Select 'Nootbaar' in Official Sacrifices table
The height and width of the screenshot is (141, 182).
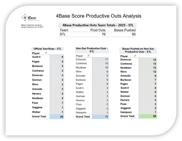[x=38, y=98]
